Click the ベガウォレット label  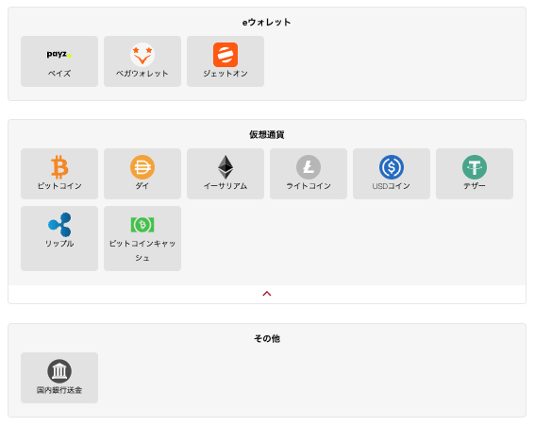(x=142, y=74)
